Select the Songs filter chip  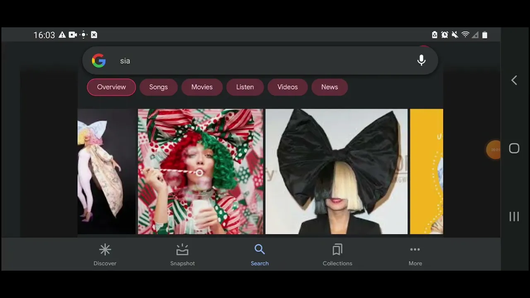coord(159,87)
